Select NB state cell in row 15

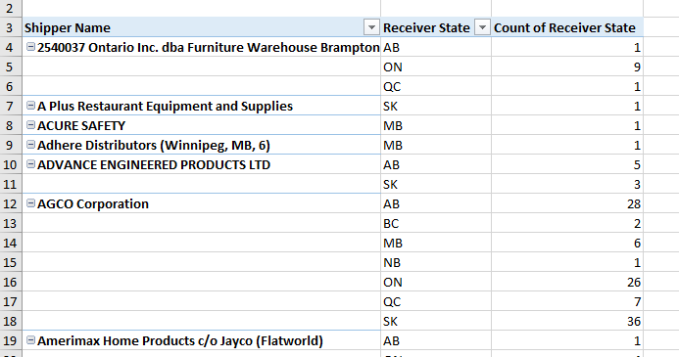click(436, 262)
